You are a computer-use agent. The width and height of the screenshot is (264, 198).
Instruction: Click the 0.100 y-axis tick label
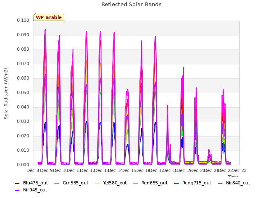tap(23, 20)
